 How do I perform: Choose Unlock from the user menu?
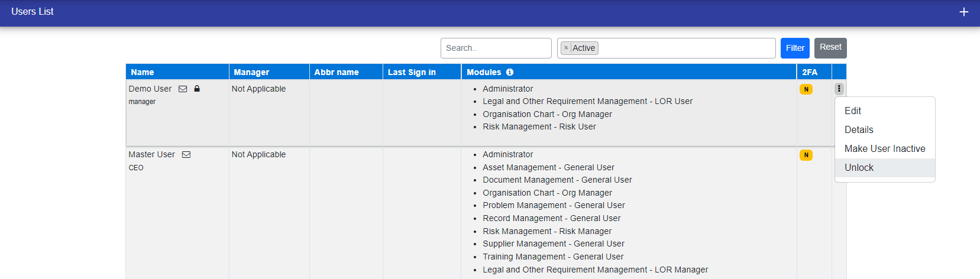tap(859, 167)
